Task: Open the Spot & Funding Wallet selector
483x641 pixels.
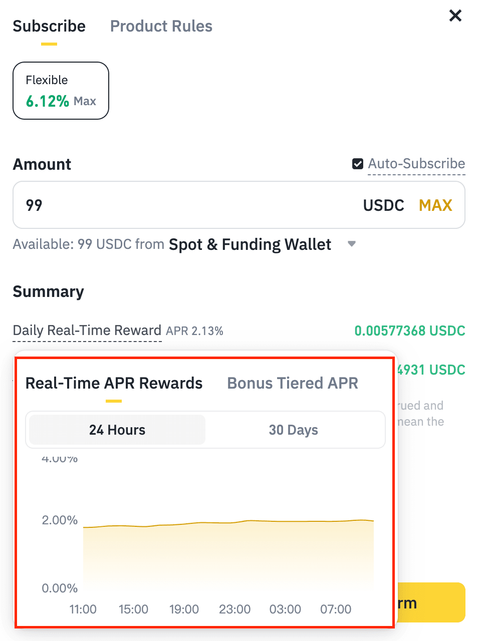Action: click(x=250, y=244)
